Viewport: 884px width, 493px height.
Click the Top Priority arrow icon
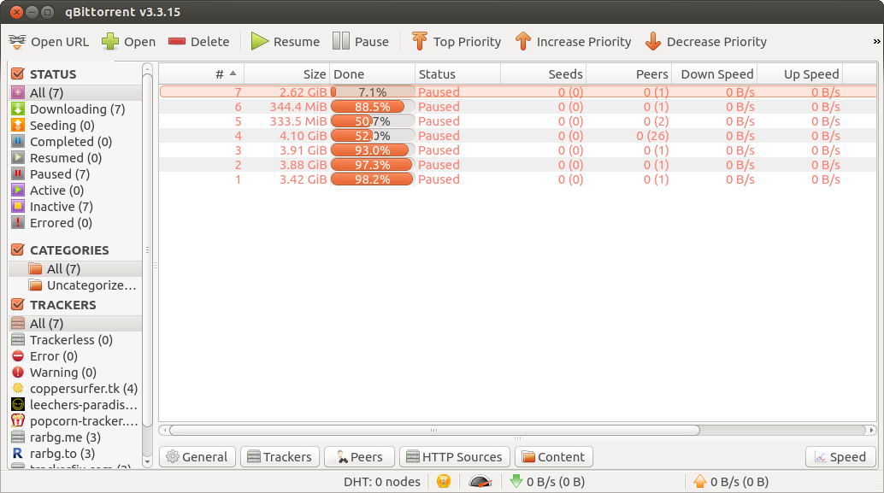pyautogui.click(x=420, y=41)
